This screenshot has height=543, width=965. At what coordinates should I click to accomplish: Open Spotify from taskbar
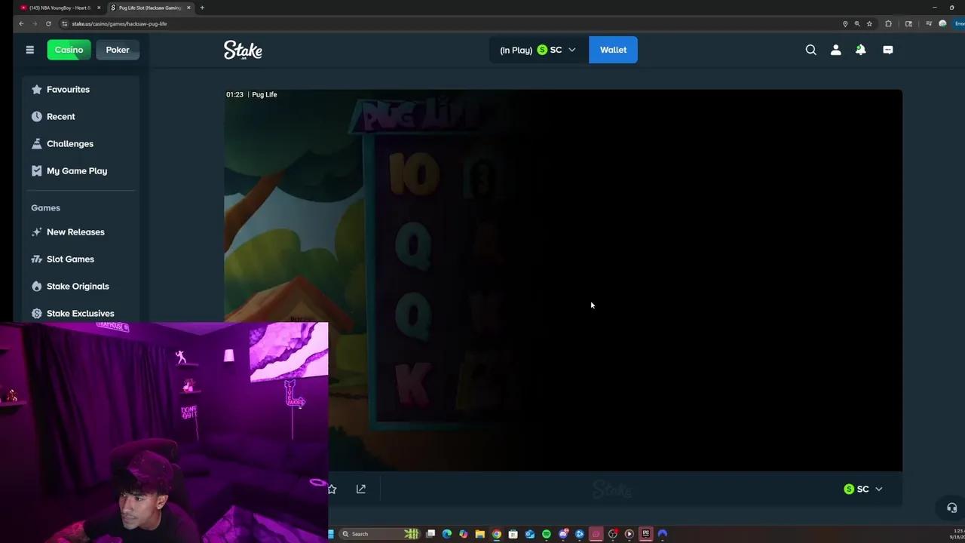(546, 534)
